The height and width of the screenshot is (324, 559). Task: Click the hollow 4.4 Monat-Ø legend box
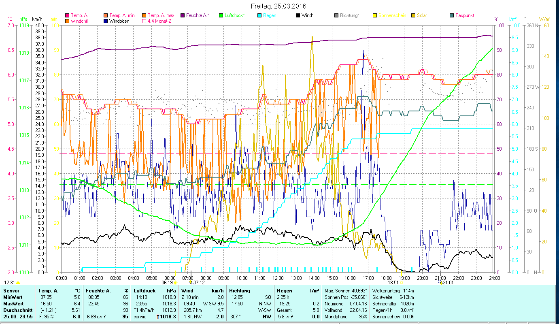coord(144,21)
